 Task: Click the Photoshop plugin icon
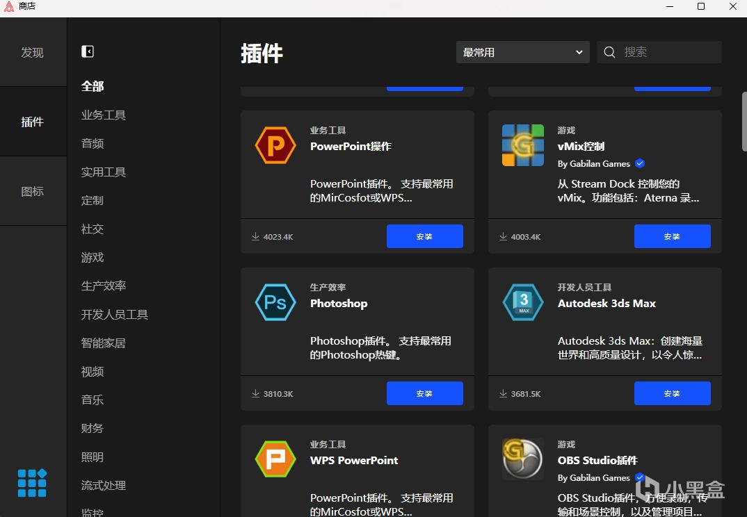(x=275, y=302)
